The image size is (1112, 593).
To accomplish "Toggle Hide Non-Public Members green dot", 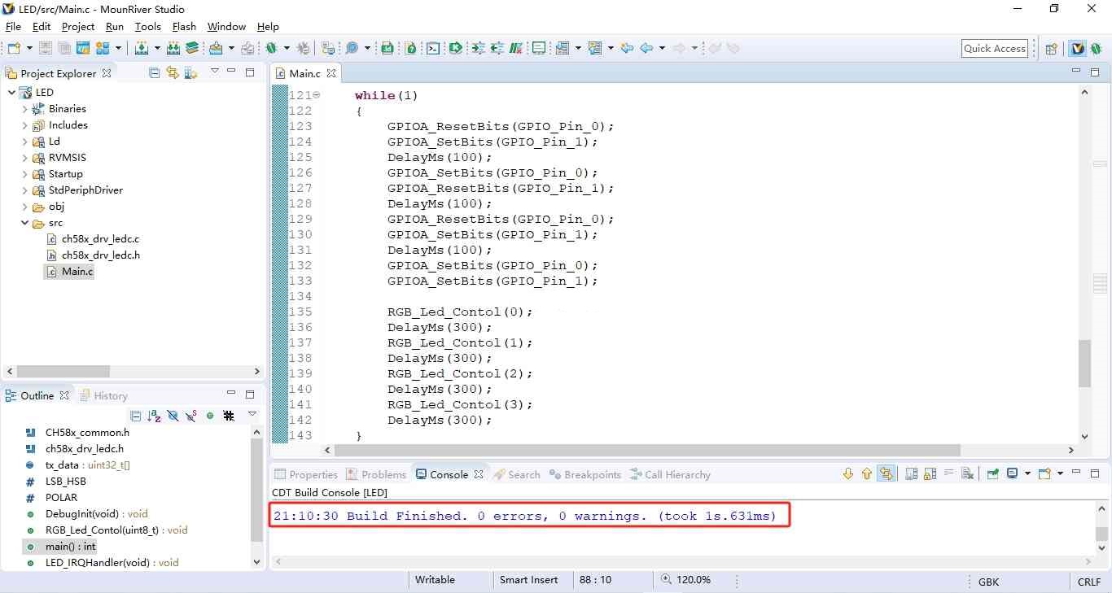I will pyautogui.click(x=210, y=416).
